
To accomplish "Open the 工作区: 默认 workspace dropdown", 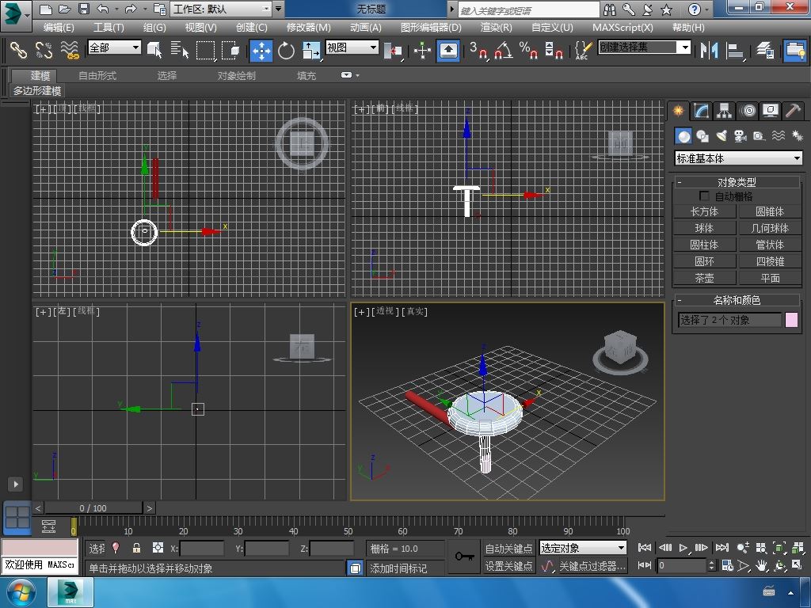I will (221, 9).
